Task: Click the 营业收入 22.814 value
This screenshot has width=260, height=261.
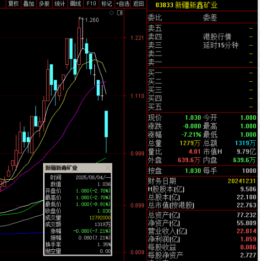Action: coord(246,231)
